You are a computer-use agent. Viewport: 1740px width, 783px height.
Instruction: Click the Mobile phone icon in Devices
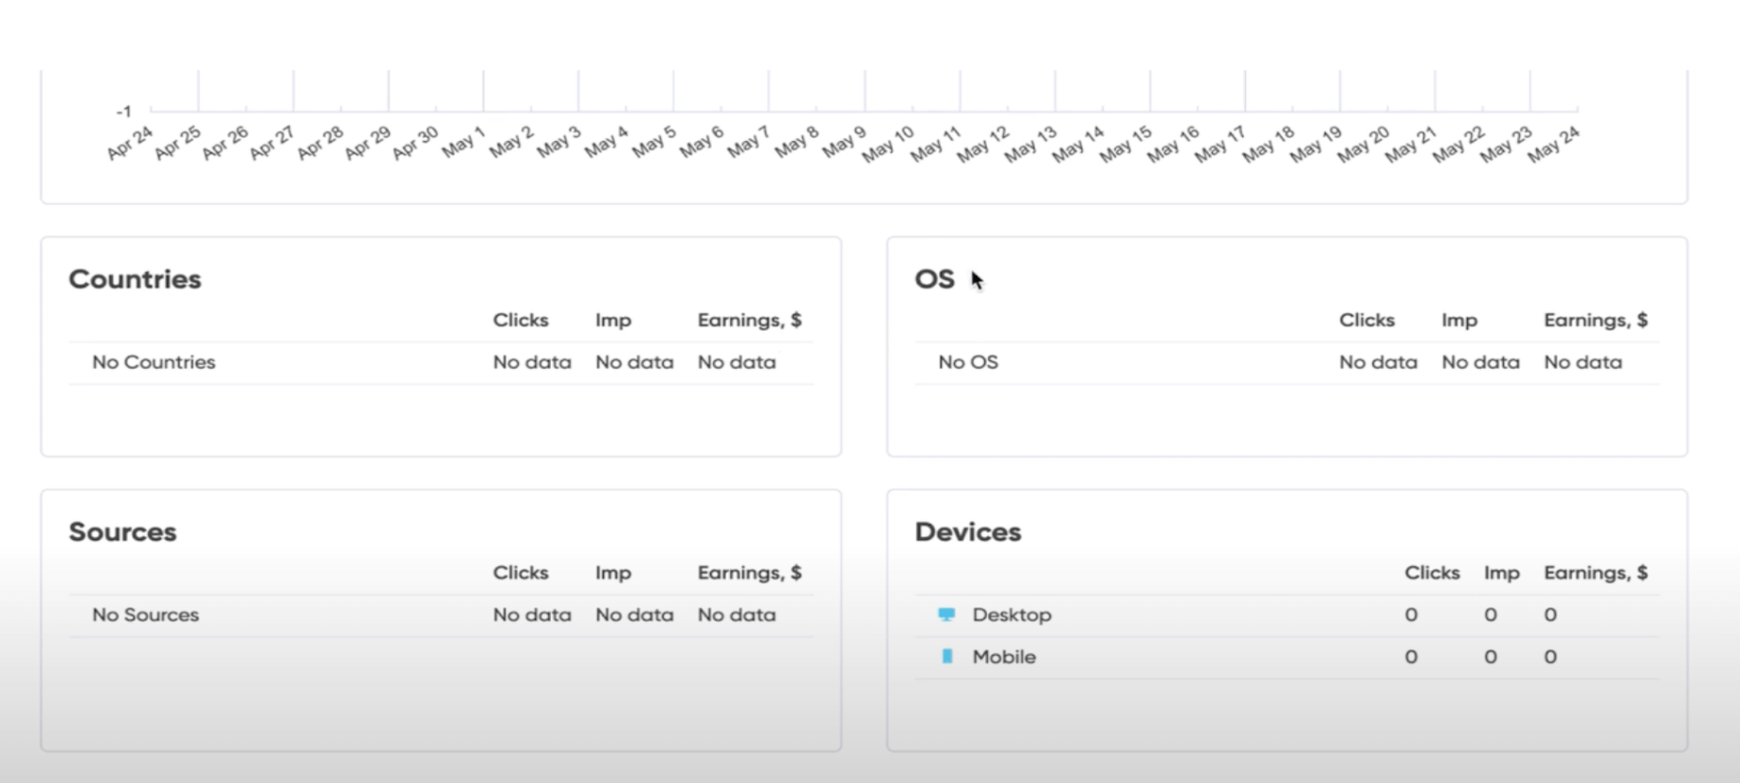pos(946,656)
